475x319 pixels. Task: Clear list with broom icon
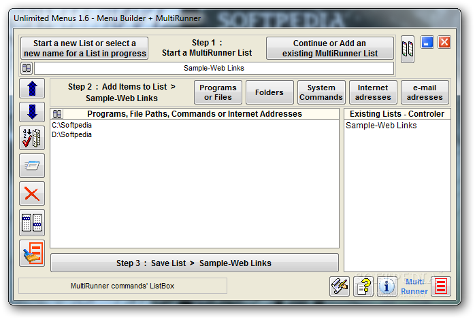tap(32, 253)
